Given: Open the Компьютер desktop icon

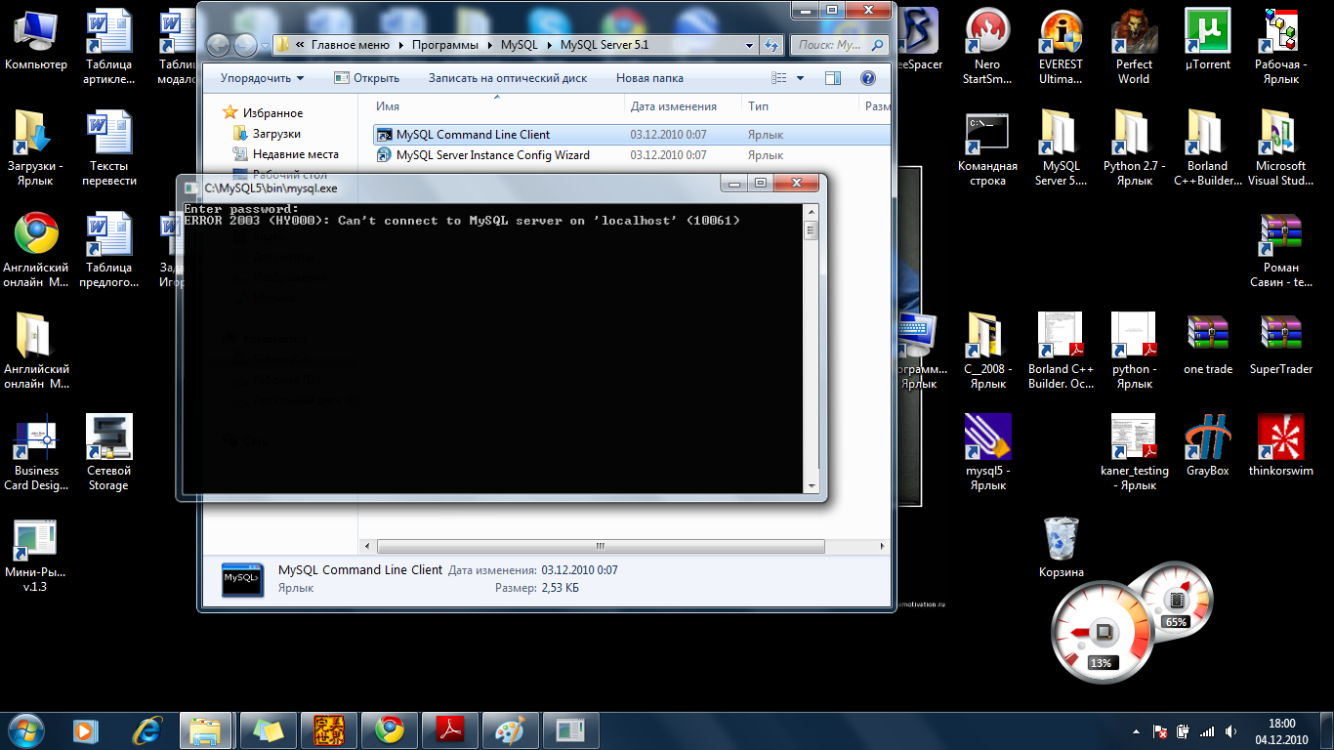Looking at the screenshot, I should coord(36,39).
